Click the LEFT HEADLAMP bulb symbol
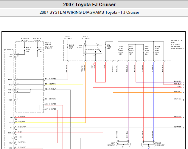The height and width of the screenshot is (149, 188). point(123,144)
